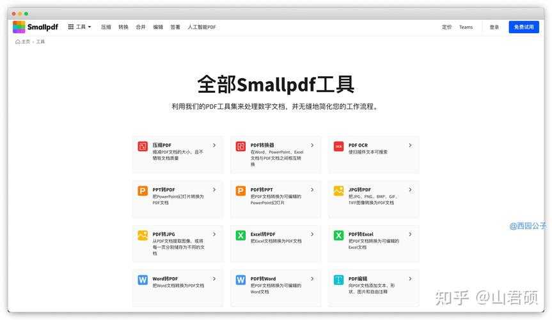This screenshot has width=552, height=320.
Task: Open the 签署 menu item
Action: coord(175,27)
